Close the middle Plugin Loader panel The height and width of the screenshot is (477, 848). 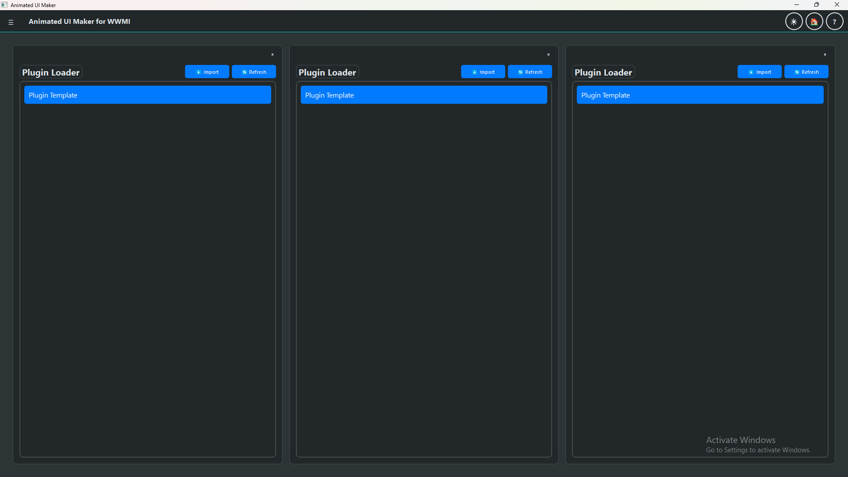pos(549,54)
